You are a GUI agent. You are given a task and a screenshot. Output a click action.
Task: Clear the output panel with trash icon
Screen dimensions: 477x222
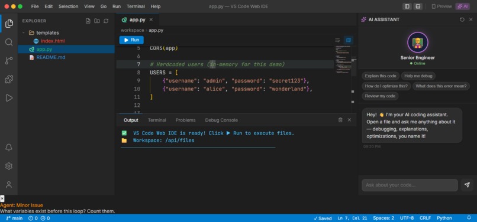coord(340,120)
